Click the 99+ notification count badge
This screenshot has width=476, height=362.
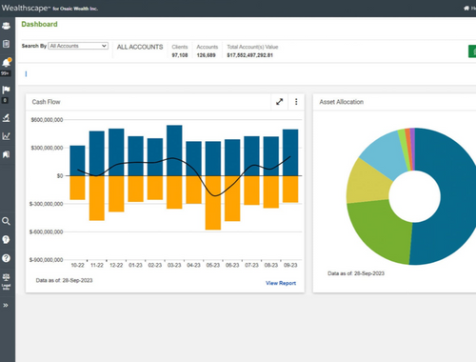click(x=6, y=73)
